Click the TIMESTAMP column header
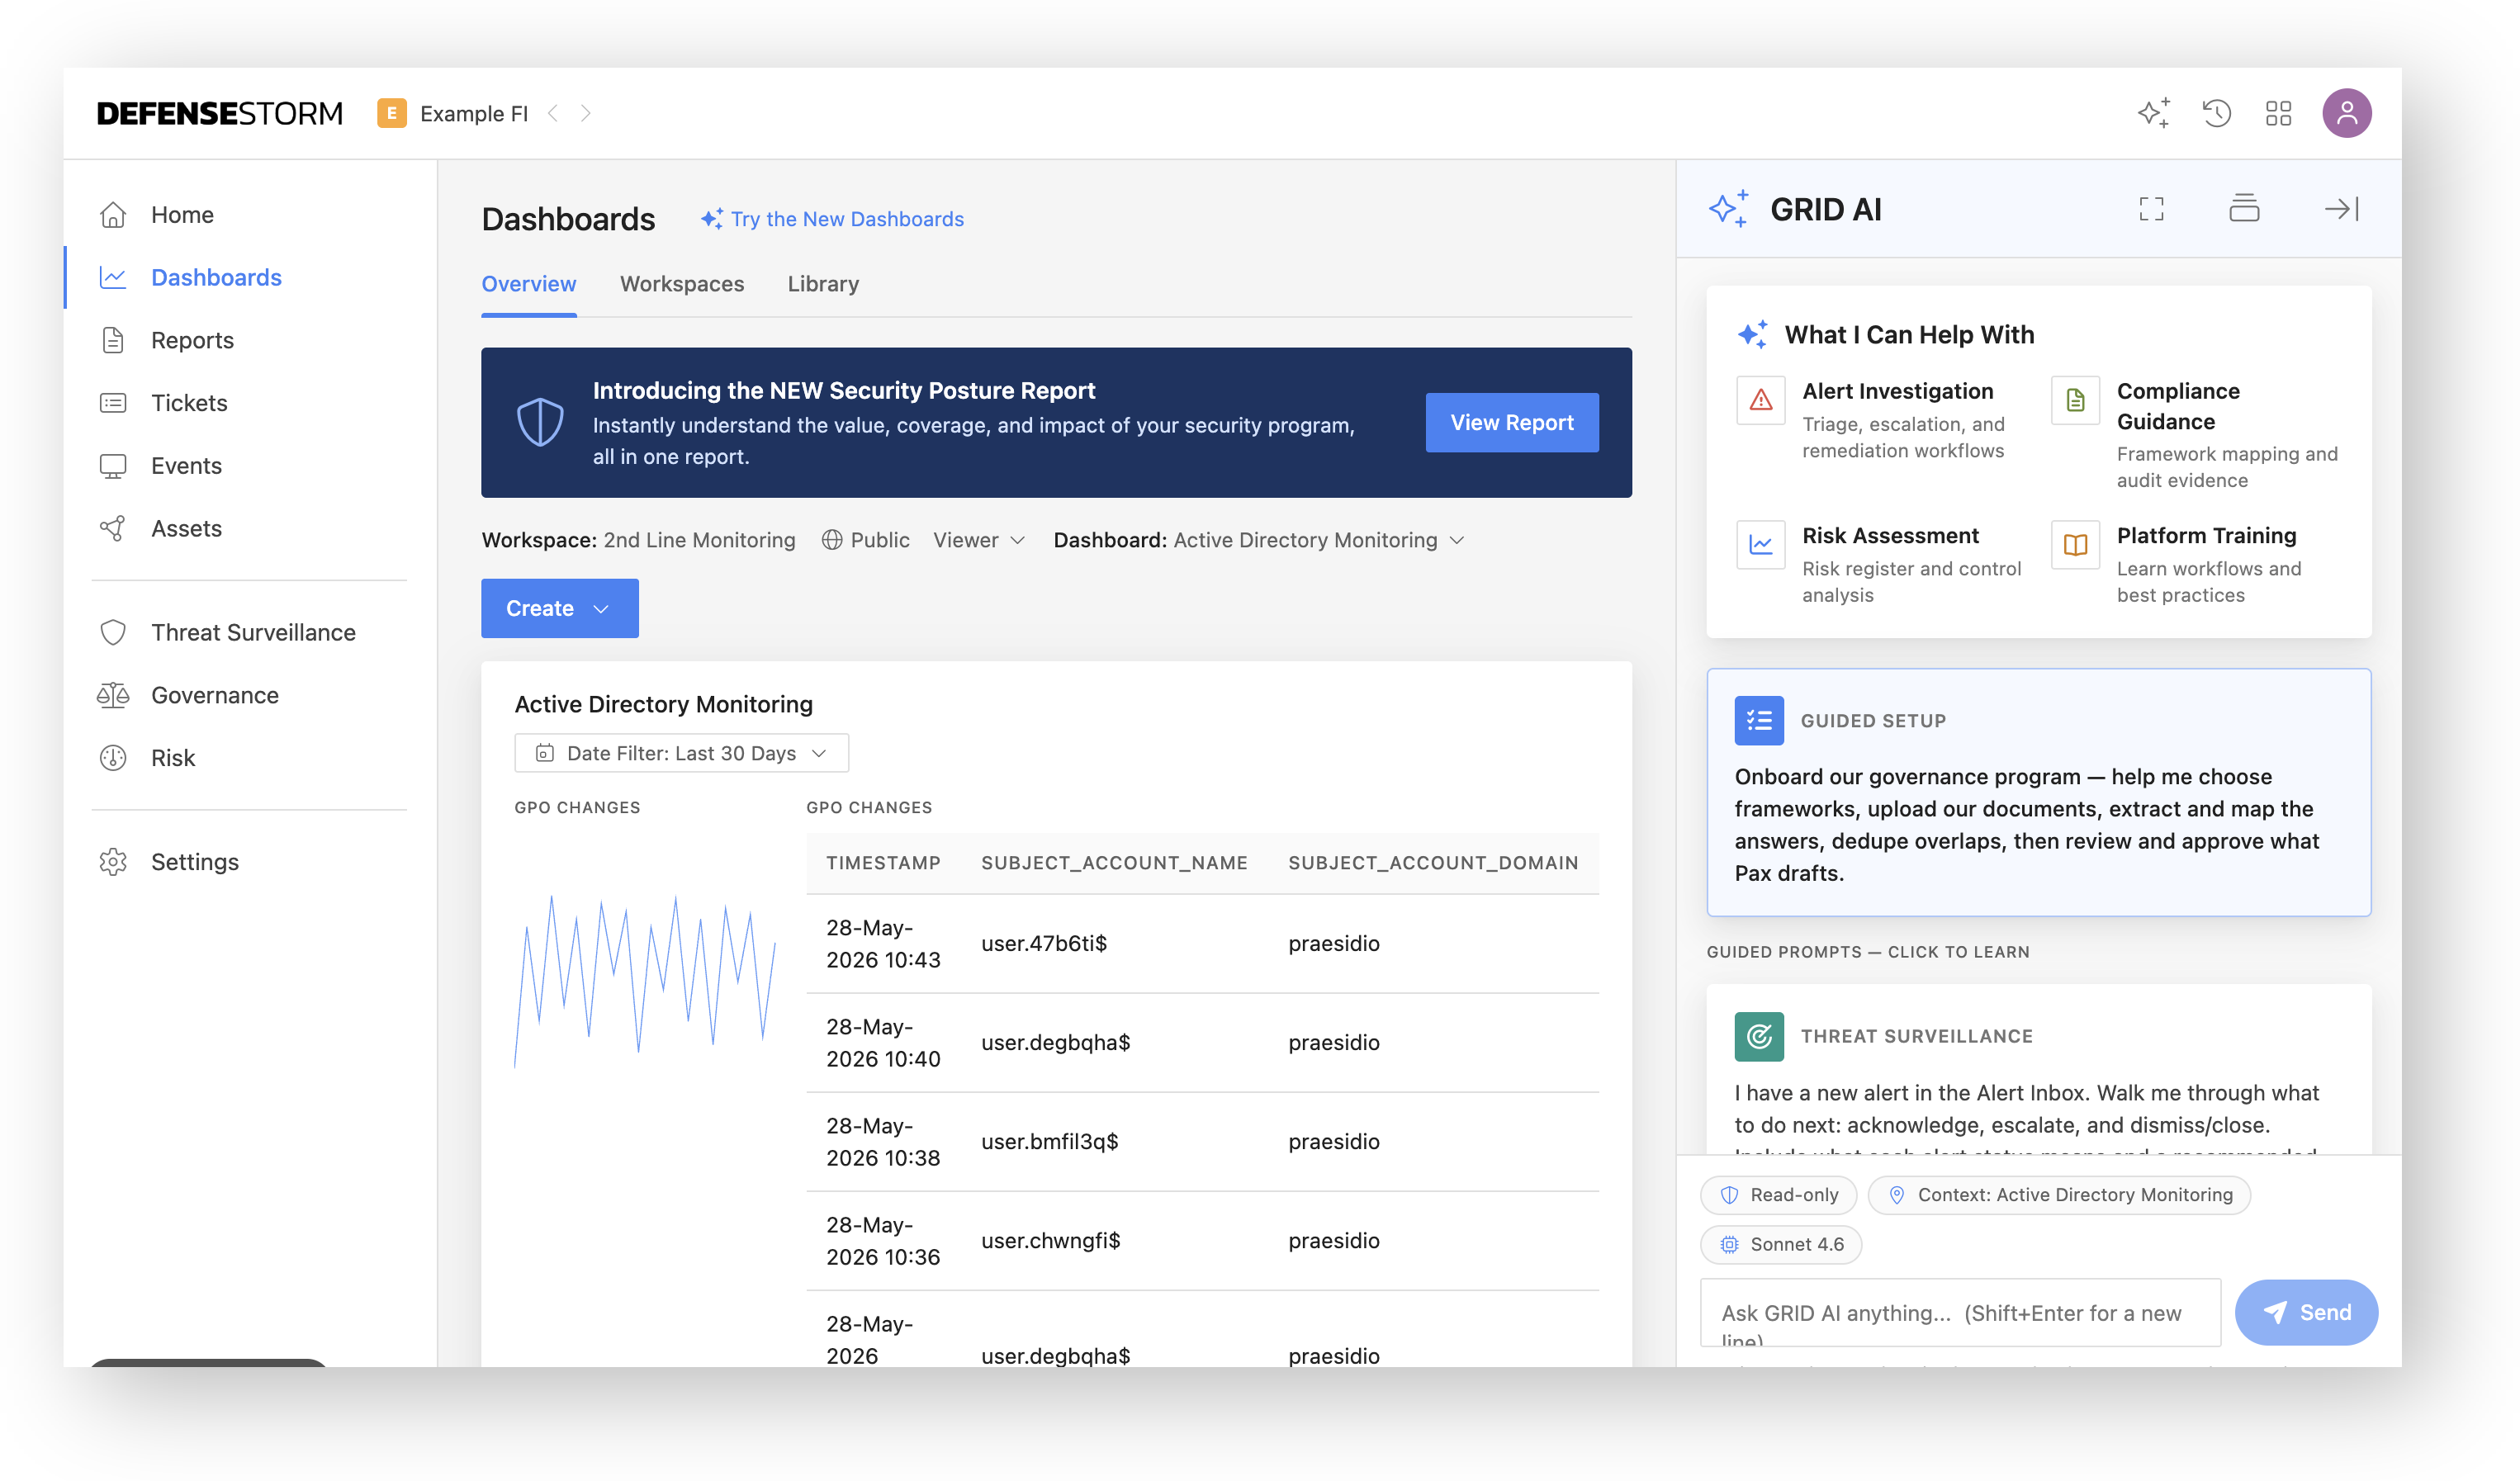This screenshot has width=2520, height=1481. pyautogui.click(x=883, y=863)
